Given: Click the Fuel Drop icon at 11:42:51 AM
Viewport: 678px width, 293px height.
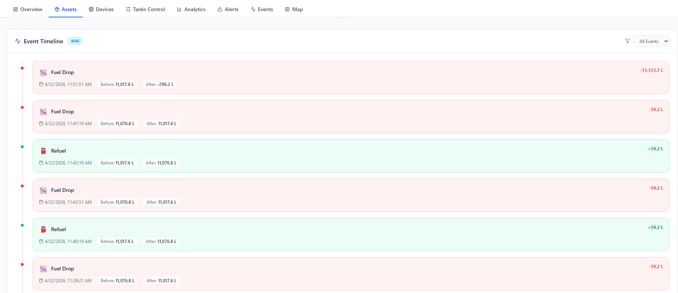Looking at the screenshot, I should tap(43, 190).
